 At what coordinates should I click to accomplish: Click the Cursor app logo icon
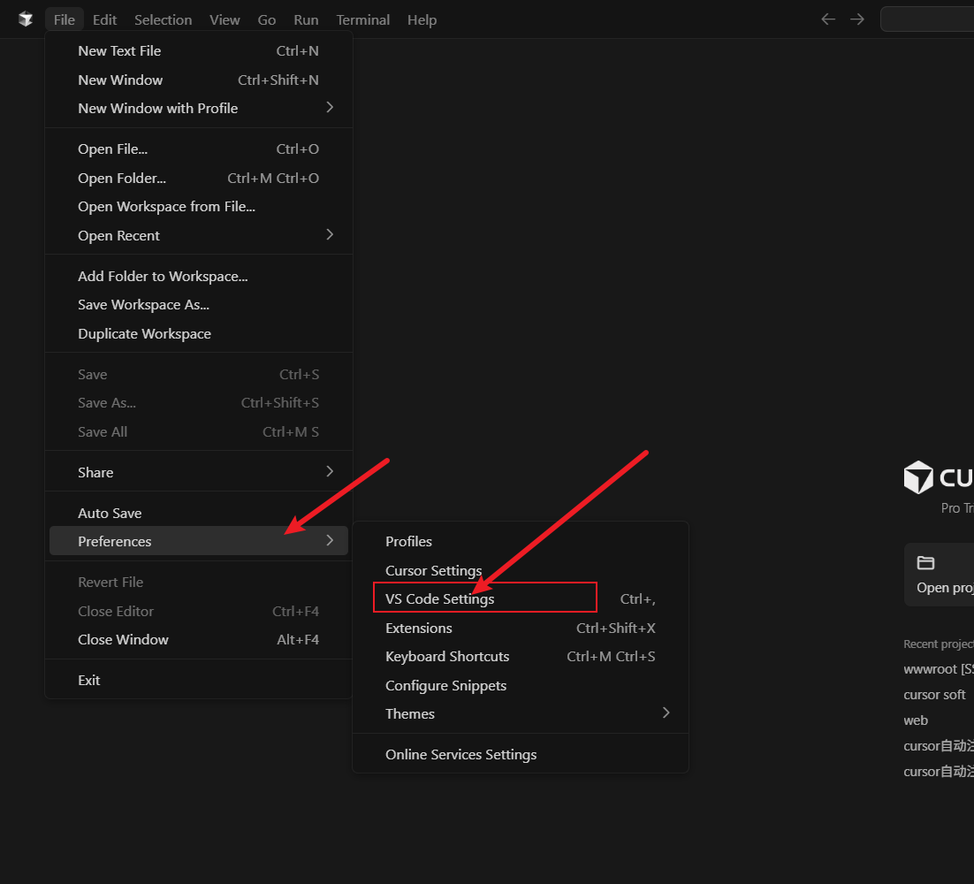(26, 19)
